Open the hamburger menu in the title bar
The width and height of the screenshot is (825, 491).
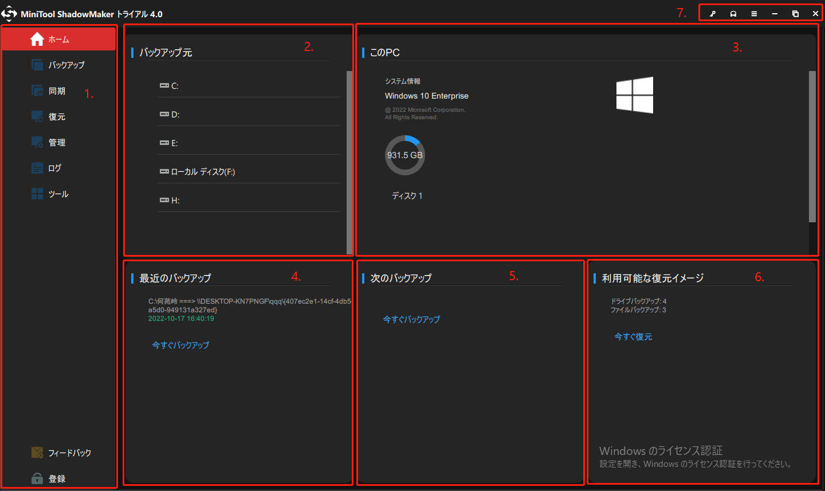(754, 13)
